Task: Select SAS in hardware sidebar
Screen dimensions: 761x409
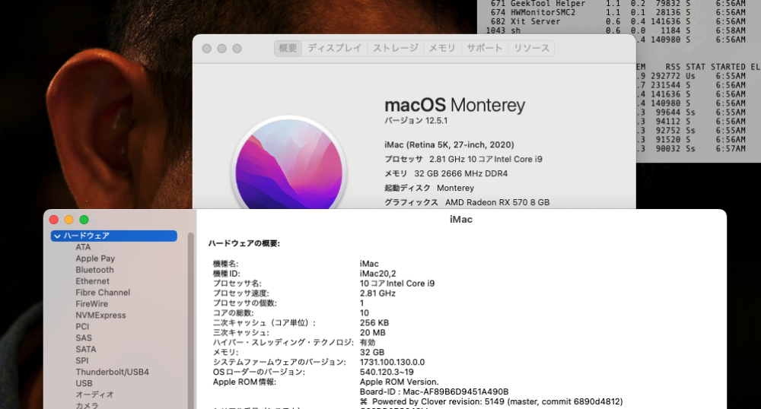Action: click(84, 338)
